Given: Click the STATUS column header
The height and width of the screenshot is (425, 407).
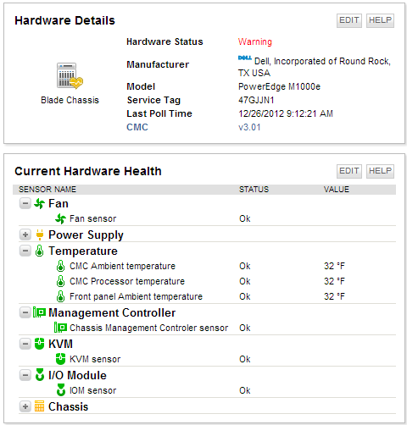Looking at the screenshot, I should point(254,190).
